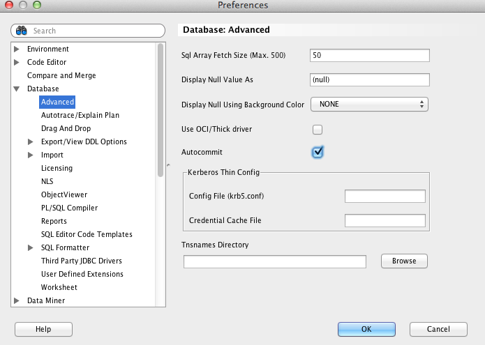Viewport: 485px width, 345px height.
Task: Open Help for preferences
Action: [43, 329]
